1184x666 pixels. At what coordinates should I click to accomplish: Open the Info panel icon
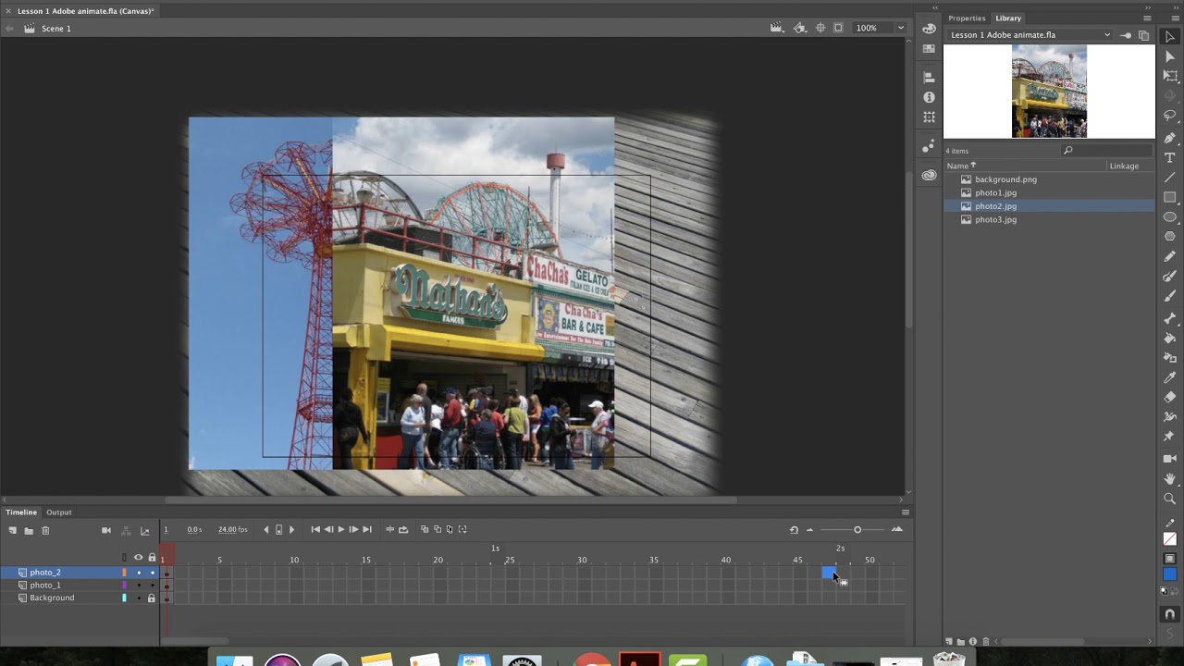(930, 97)
